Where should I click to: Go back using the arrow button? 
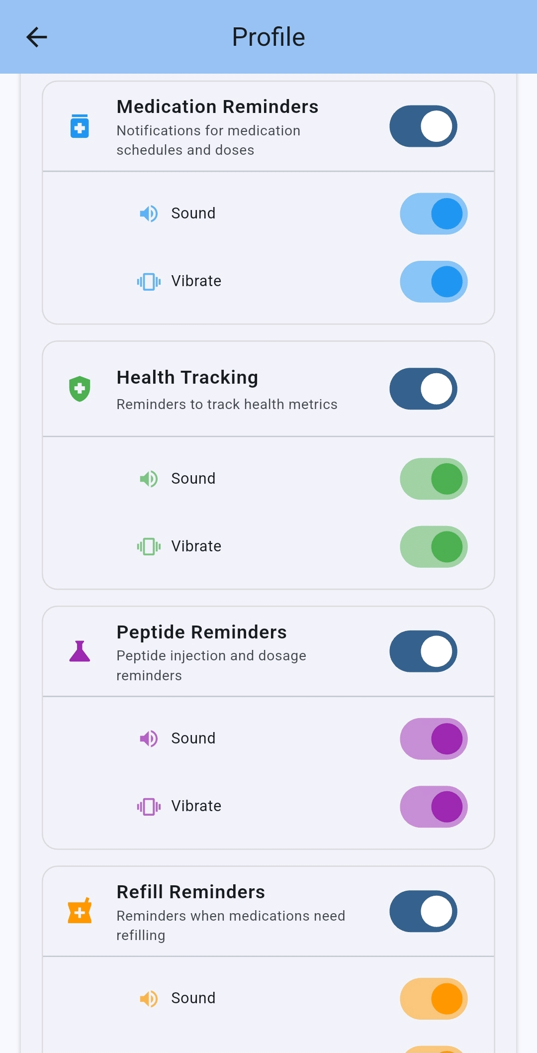[36, 37]
